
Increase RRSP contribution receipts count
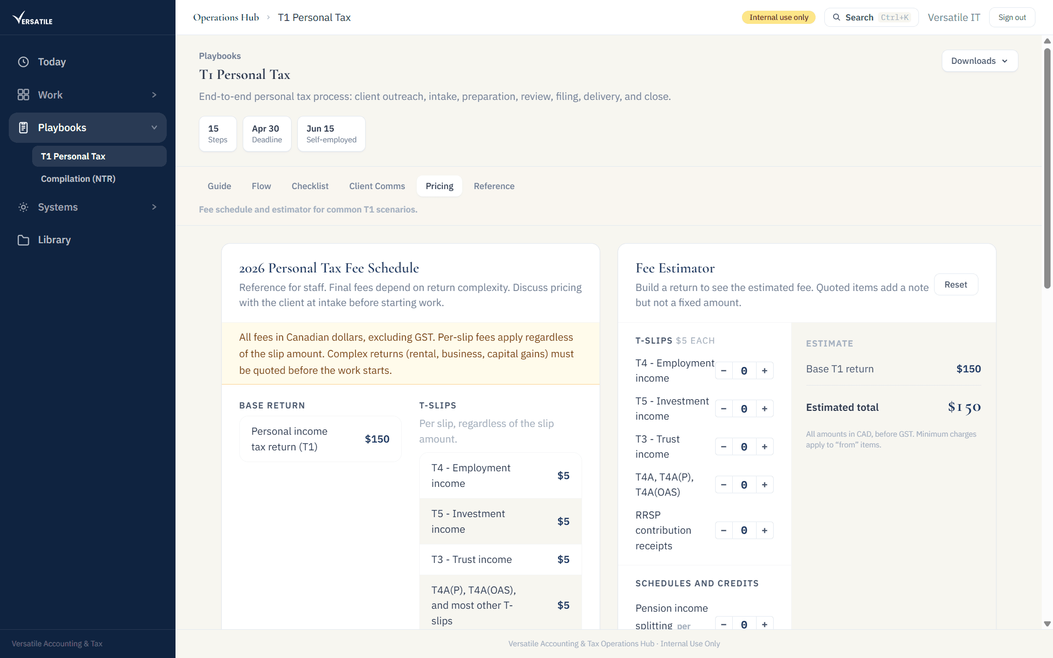click(764, 530)
